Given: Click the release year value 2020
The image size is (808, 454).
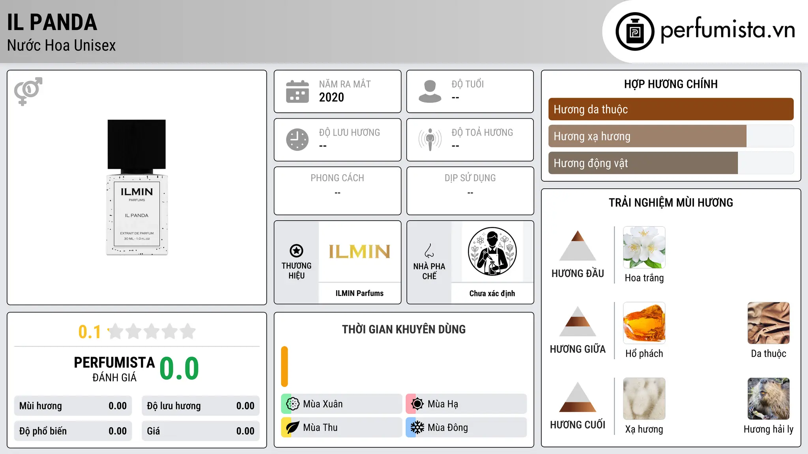Looking at the screenshot, I should coord(331,97).
